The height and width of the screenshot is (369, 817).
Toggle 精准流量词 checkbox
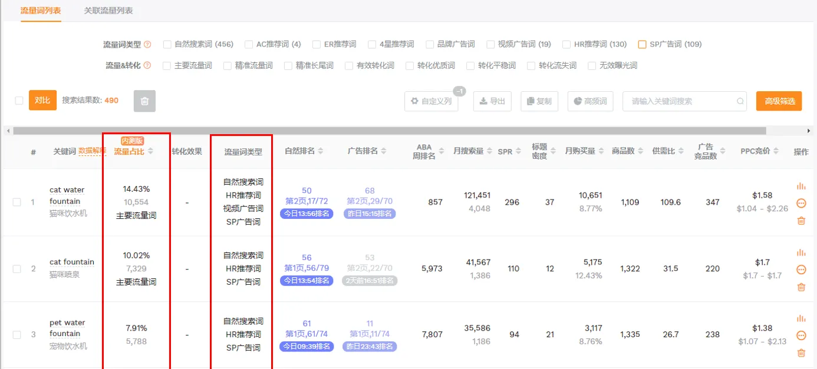click(228, 66)
